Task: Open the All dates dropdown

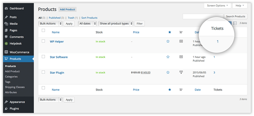Action: point(88,23)
